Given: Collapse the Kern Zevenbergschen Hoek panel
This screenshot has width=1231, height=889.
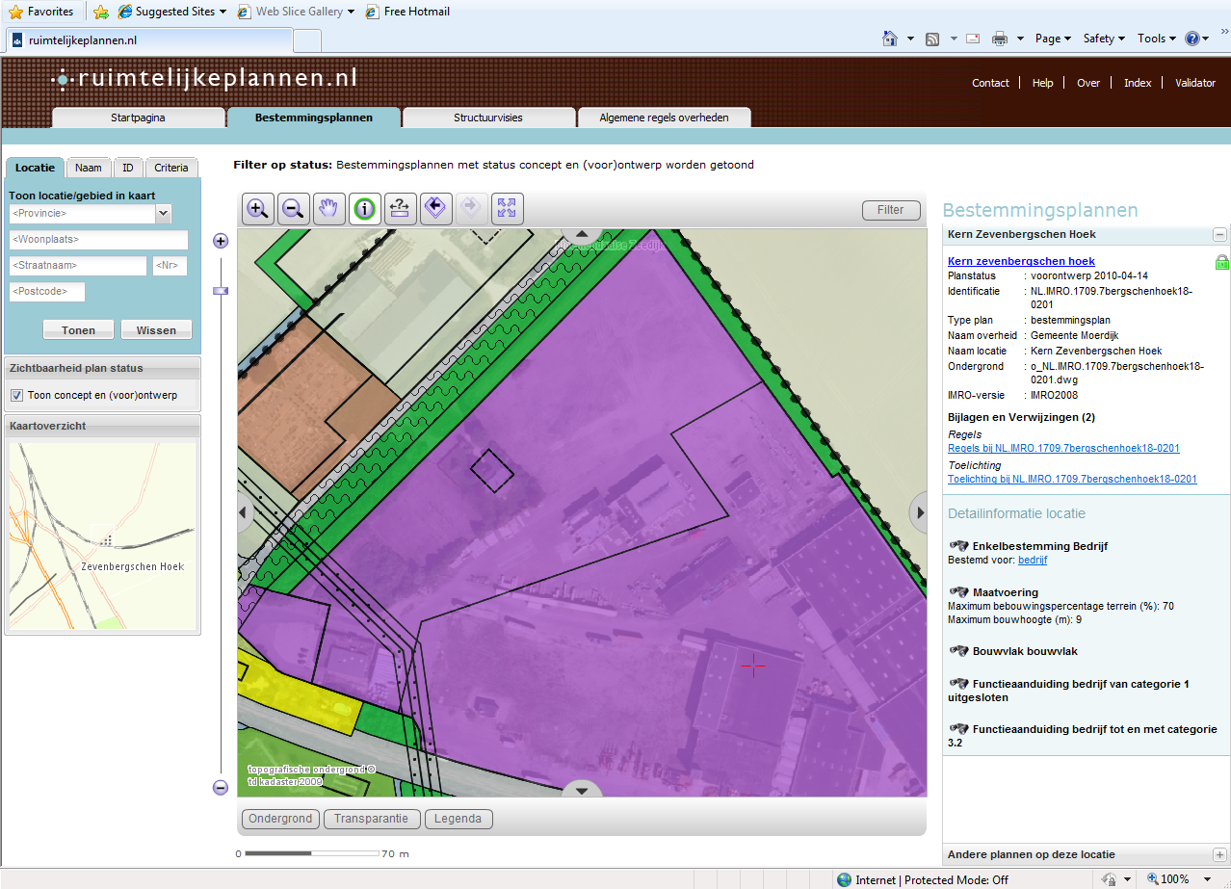Looking at the screenshot, I should (x=1219, y=235).
